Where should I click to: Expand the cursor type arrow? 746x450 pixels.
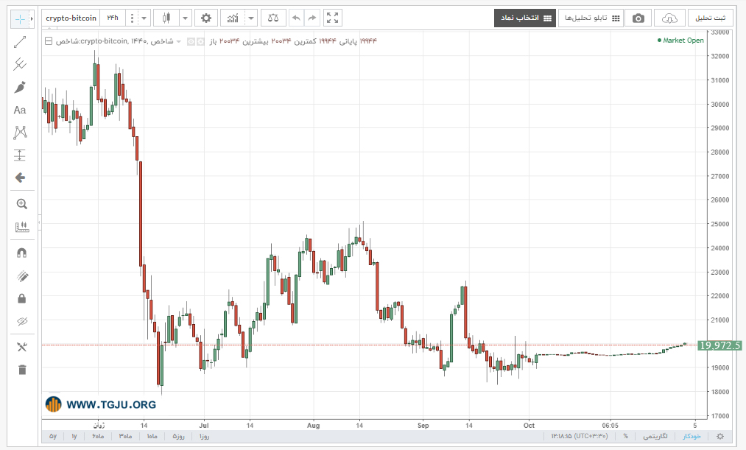tap(32, 19)
